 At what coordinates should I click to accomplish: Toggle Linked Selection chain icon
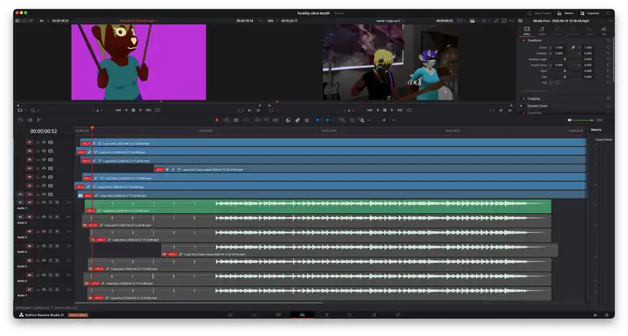(298, 120)
